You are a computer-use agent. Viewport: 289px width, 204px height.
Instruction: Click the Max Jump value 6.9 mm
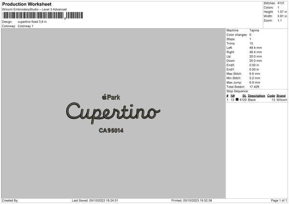[x=255, y=83]
